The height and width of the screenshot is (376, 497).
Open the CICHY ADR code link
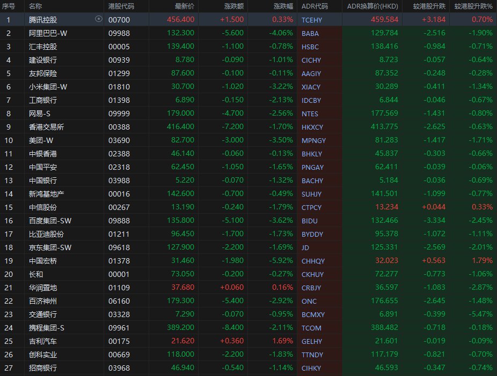311,60
